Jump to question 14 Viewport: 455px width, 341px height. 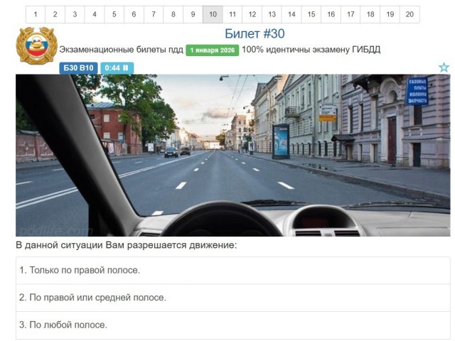point(291,14)
